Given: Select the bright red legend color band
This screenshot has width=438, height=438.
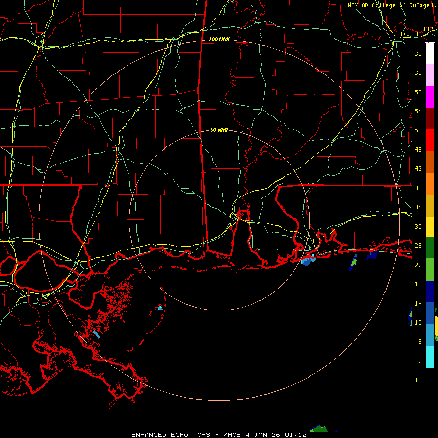Looking at the screenshot, I should point(430,140).
